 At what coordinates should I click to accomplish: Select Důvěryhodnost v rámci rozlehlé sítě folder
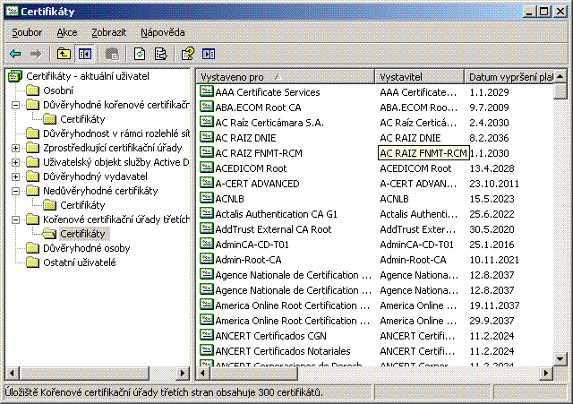[x=116, y=133]
